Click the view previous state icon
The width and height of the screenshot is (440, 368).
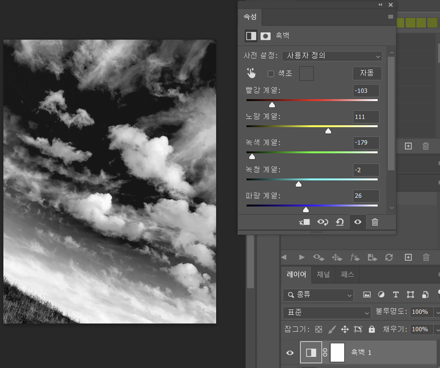pyautogui.click(x=322, y=222)
